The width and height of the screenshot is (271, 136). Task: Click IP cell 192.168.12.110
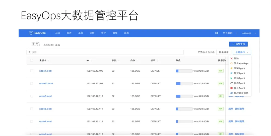(x=95, y=96)
